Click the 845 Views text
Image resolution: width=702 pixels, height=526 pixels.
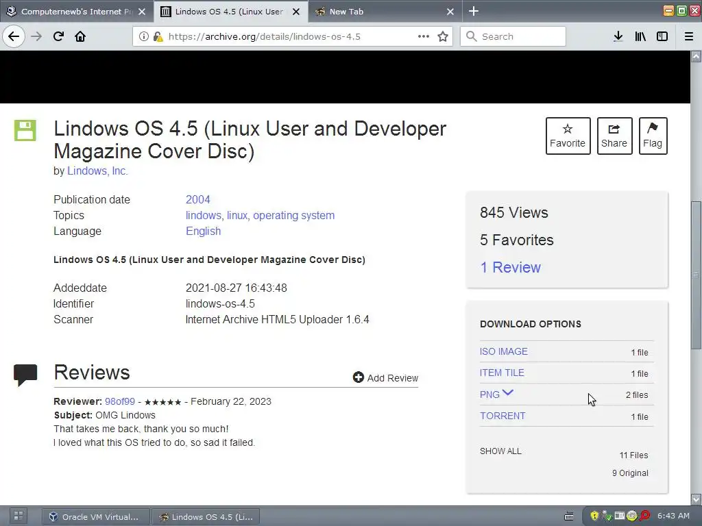point(514,212)
